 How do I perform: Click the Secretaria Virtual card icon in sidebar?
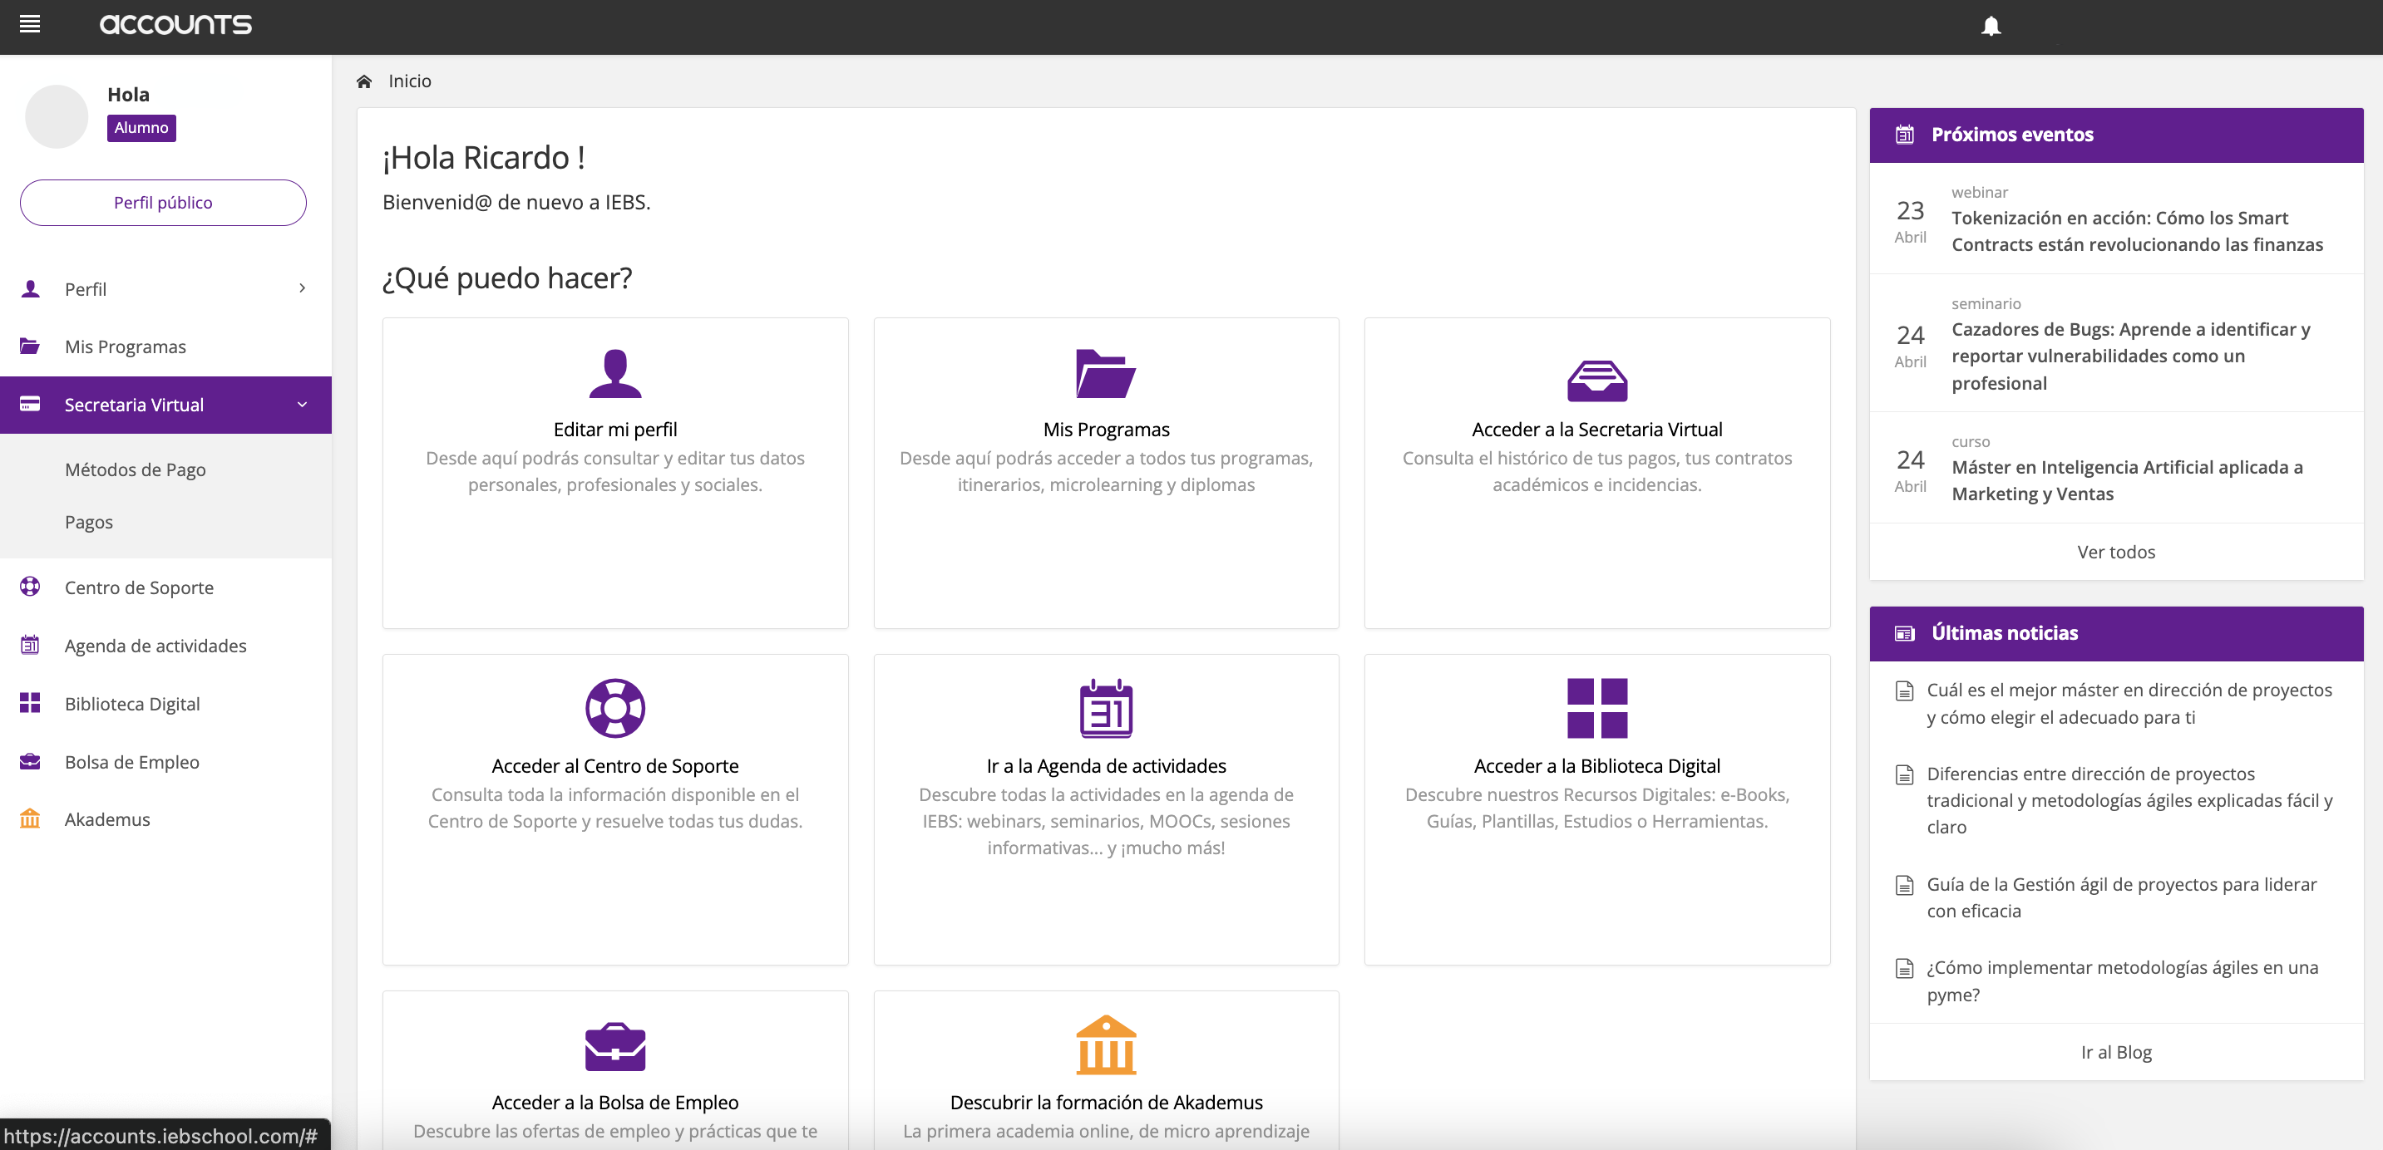click(30, 404)
